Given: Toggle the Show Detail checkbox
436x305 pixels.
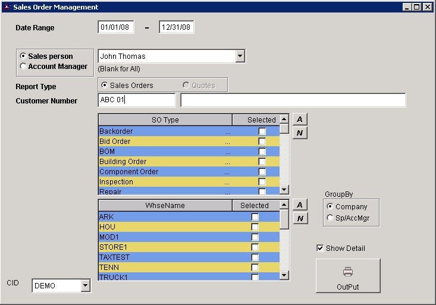Looking at the screenshot, I should tap(321, 249).
